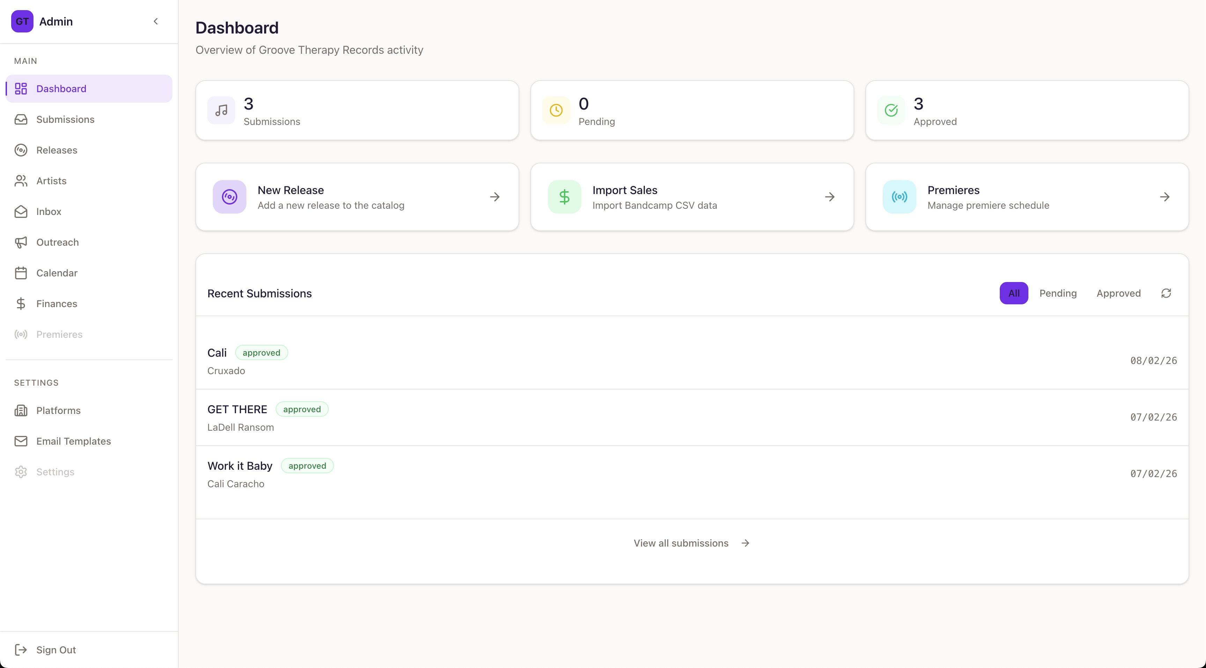The width and height of the screenshot is (1206, 668).
Task: Select the Releases icon in the sidebar
Action: (21, 150)
